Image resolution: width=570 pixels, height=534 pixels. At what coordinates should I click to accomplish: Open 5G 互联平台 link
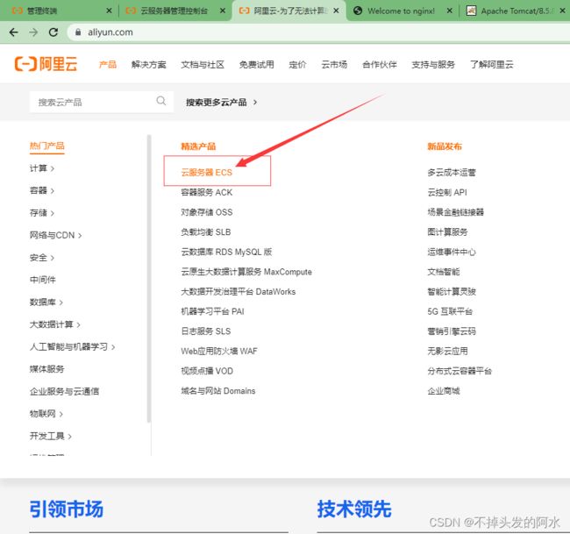point(450,311)
